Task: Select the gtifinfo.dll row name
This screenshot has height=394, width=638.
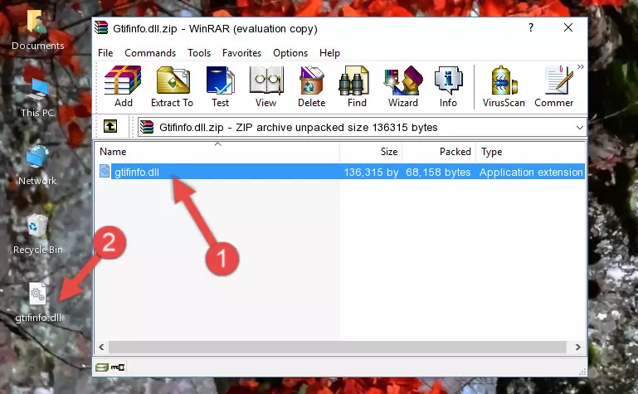Action: click(137, 172)
